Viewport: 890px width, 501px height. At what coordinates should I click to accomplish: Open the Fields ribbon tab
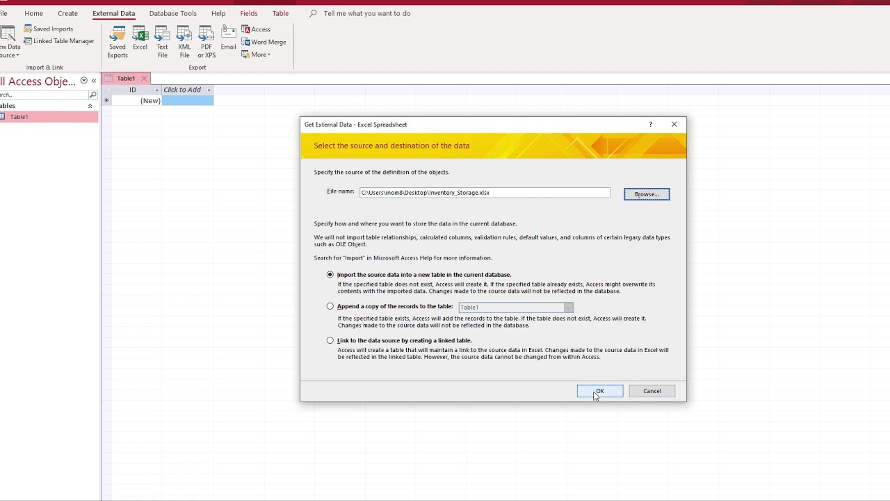[249, 13]
